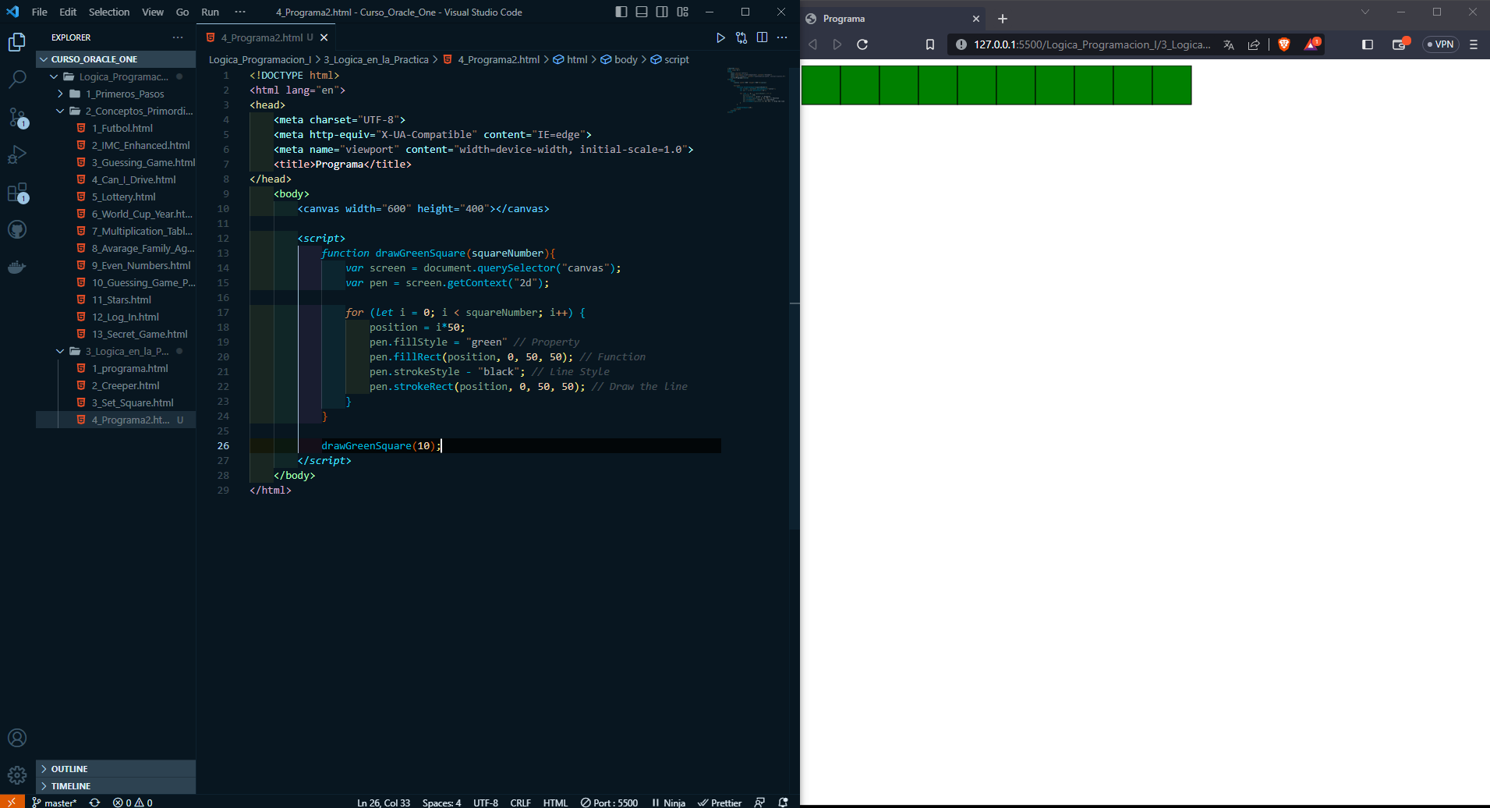The image size is (1490, 808).
Task: Change the CRLF end of line sequence
Action: [520, 803]
